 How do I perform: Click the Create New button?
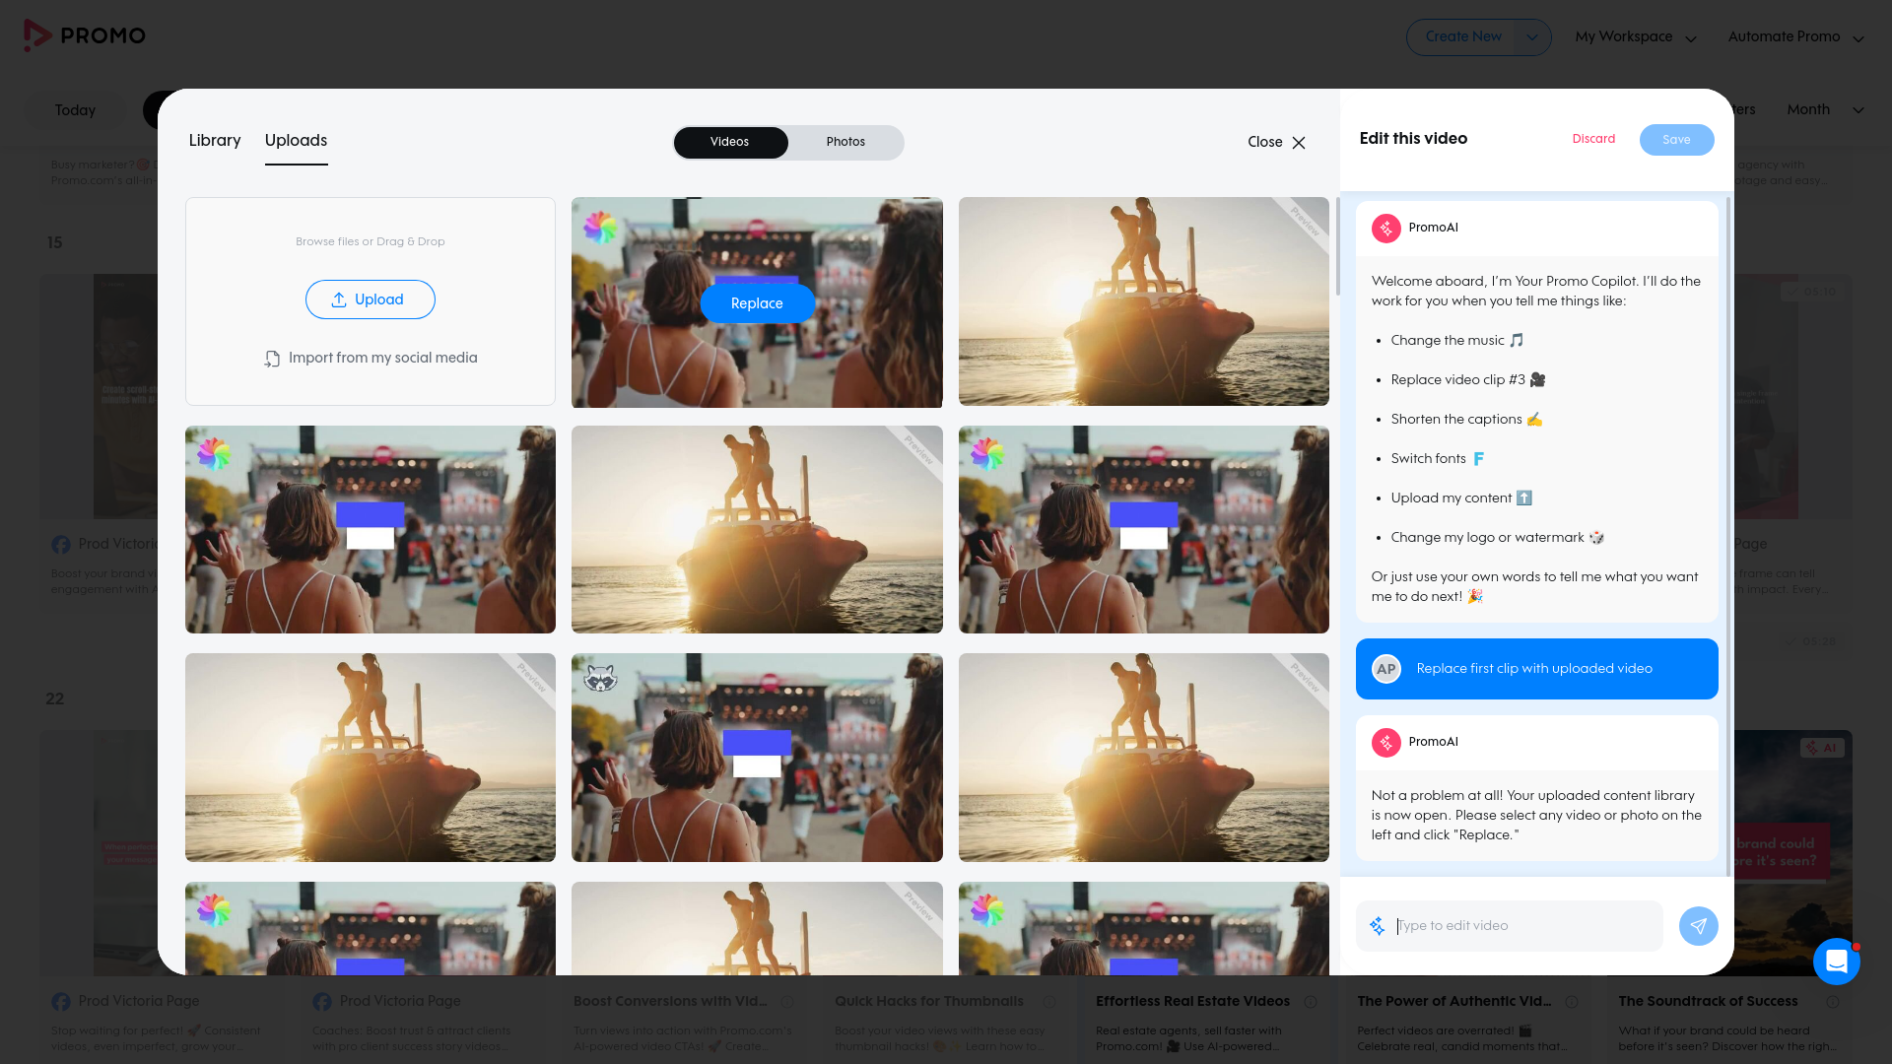(x=1463, y=37)
